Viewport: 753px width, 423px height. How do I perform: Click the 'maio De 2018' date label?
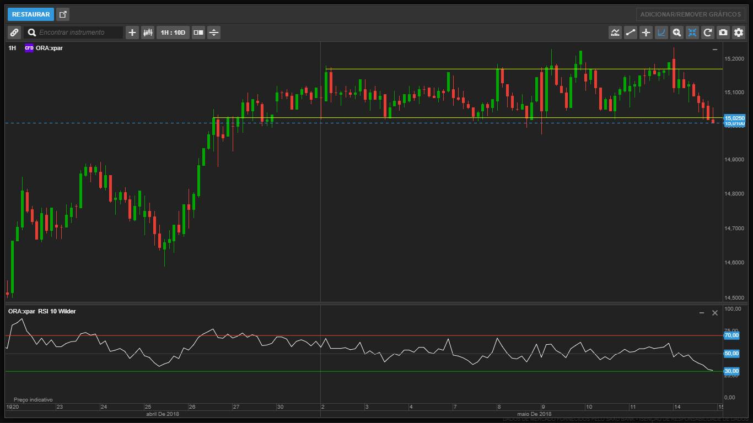pyautogui.click(x=534, y=414)
